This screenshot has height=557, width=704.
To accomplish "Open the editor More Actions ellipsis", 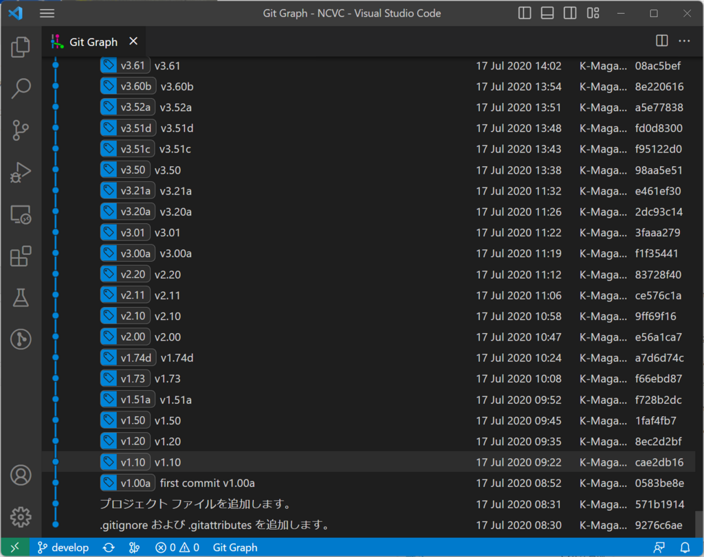I will tap(684, 41).
